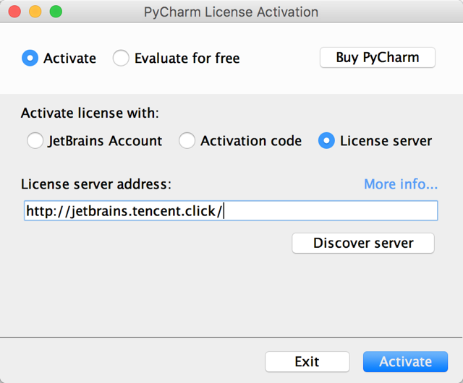Open the More info... link
This screenshot has width=463, height=383.
(x=401, y=184)
